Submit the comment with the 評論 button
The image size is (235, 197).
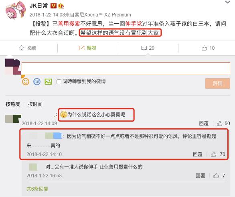[x=218, y=83]
